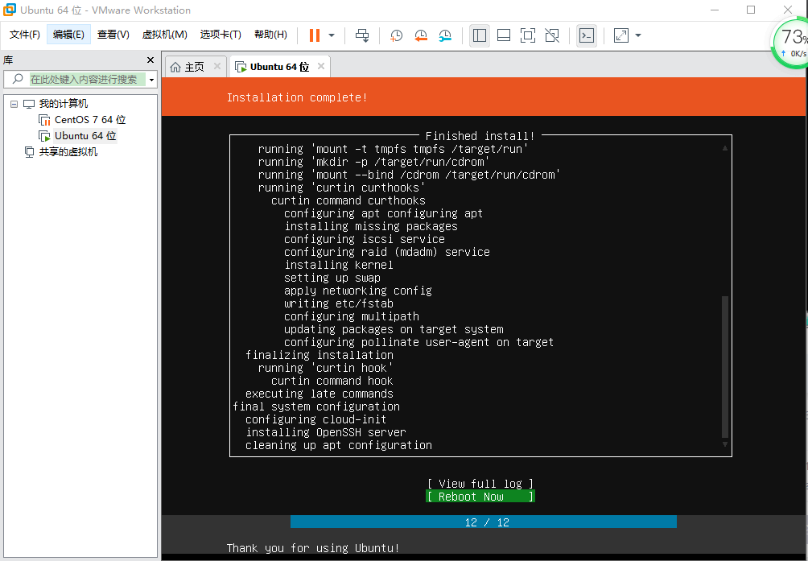Enter full screen mode
Viewport: 808px width, 561px height.
point(528,35)
